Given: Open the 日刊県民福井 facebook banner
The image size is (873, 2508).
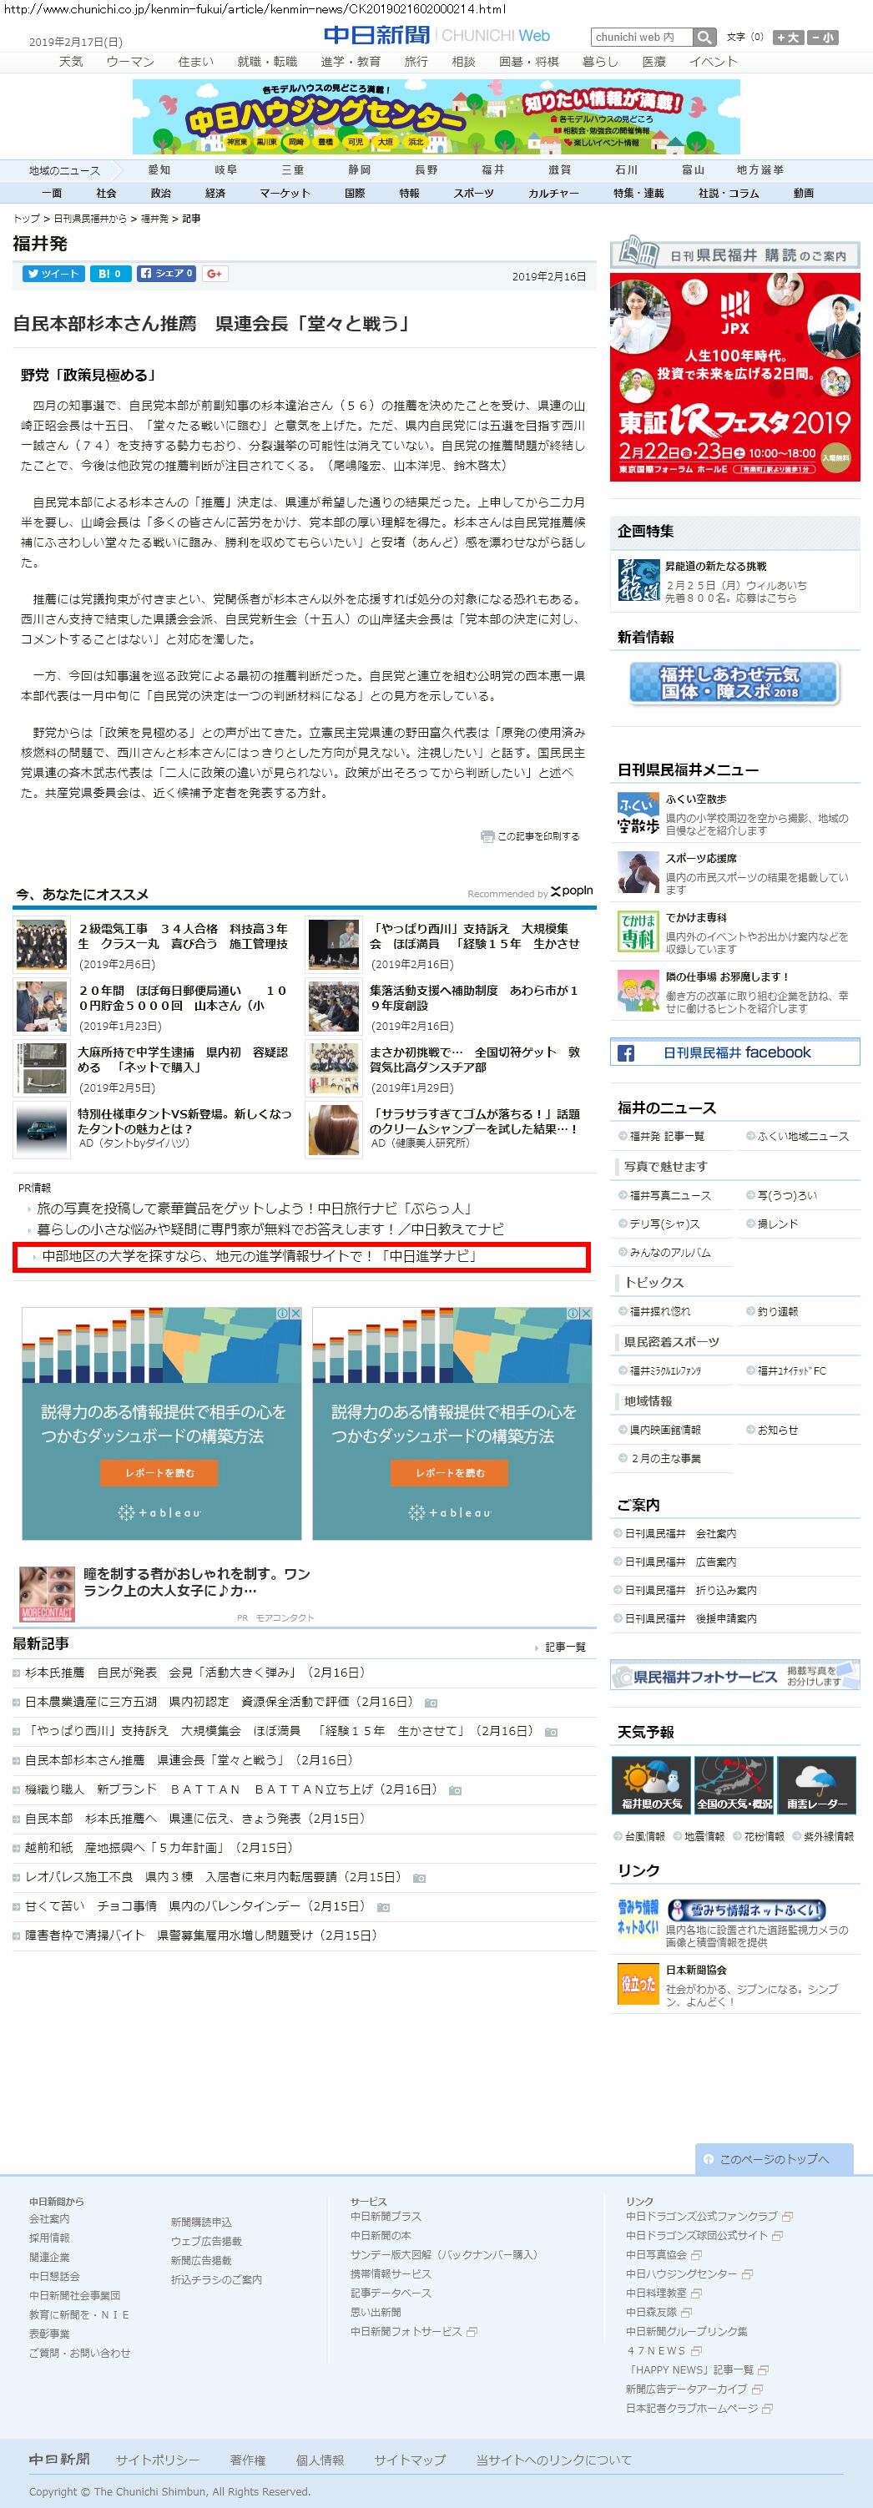Looking at the screenshot, I should click(x=734, y=1052).
